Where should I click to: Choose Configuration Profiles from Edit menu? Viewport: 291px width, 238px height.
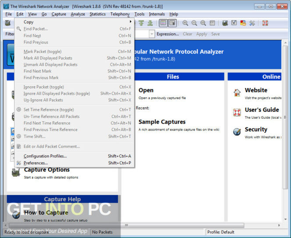click(74, 156)
